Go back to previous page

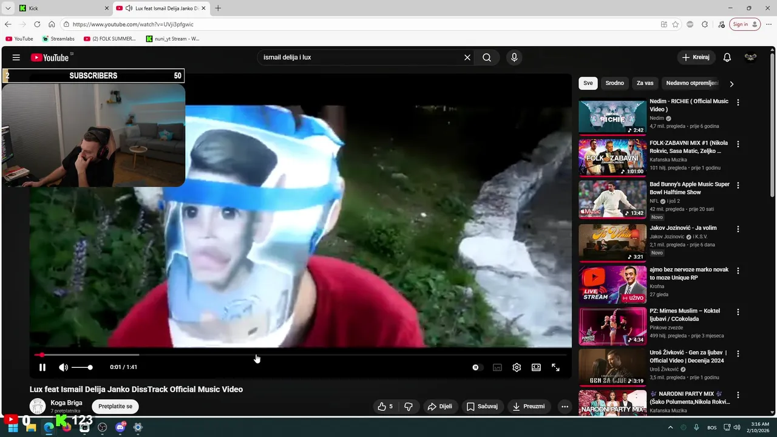pyautogui.click(x=8, y=24)
